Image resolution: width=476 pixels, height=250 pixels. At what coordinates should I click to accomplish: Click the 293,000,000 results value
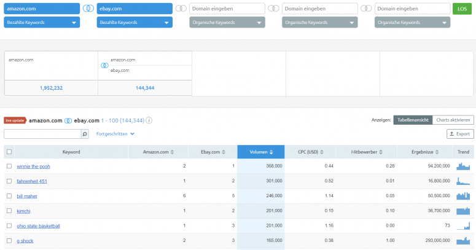pyautogui.click(x=437, y=240)
